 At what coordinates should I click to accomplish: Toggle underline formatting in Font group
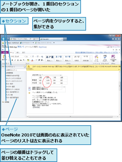coord(18,60)
